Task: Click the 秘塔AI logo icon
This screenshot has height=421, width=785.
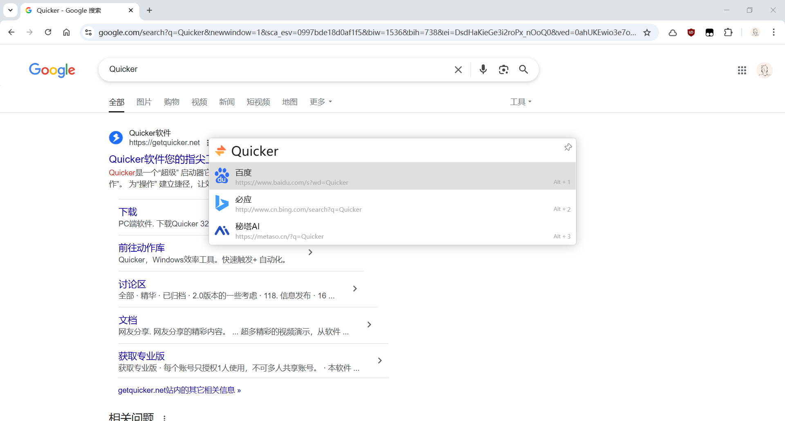Action: click(222, 231)
